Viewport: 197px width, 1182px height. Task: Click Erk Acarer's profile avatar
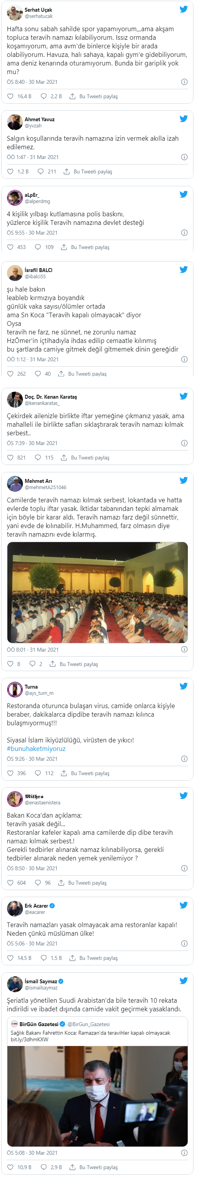pyautogui.click(x=15, y=908)
